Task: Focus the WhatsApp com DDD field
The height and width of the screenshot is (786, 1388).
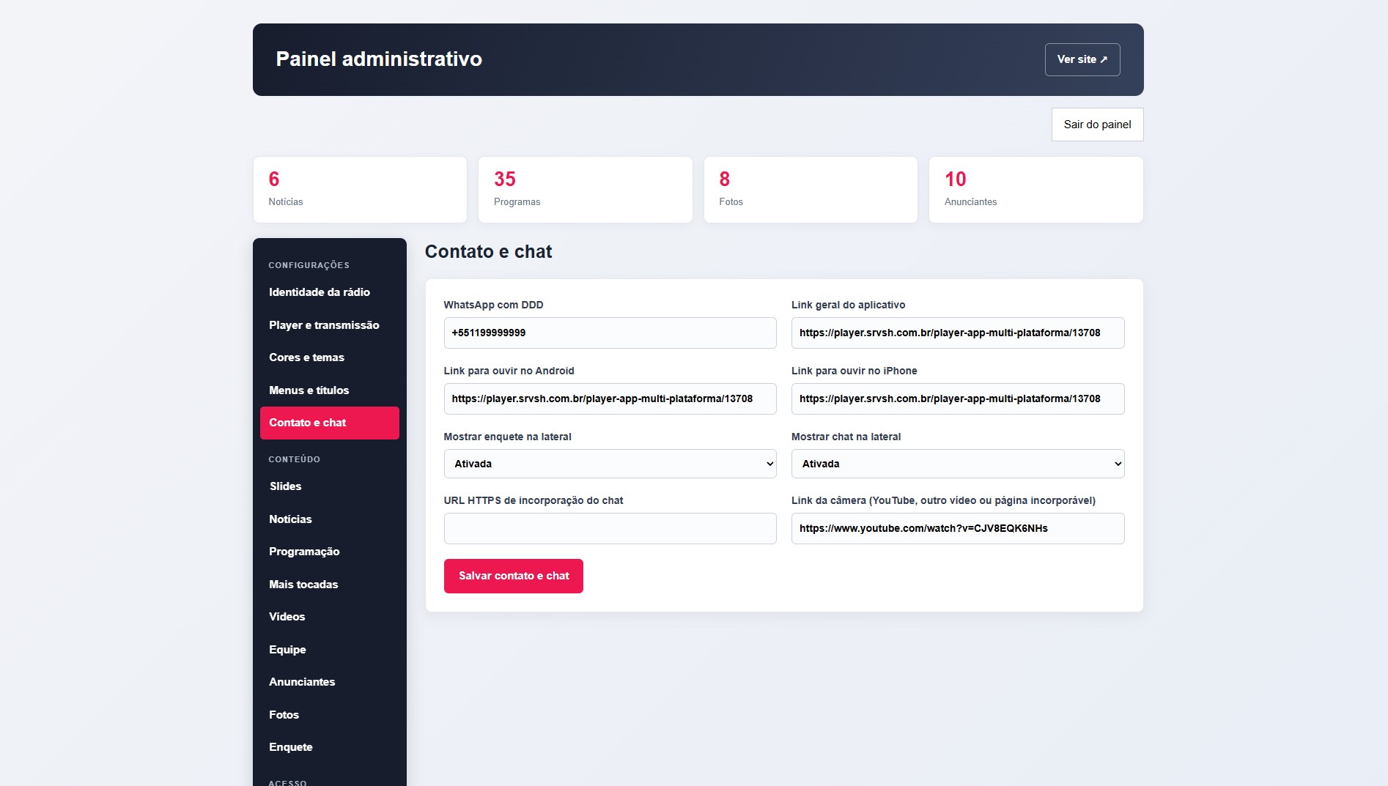Action: [610, 333]
